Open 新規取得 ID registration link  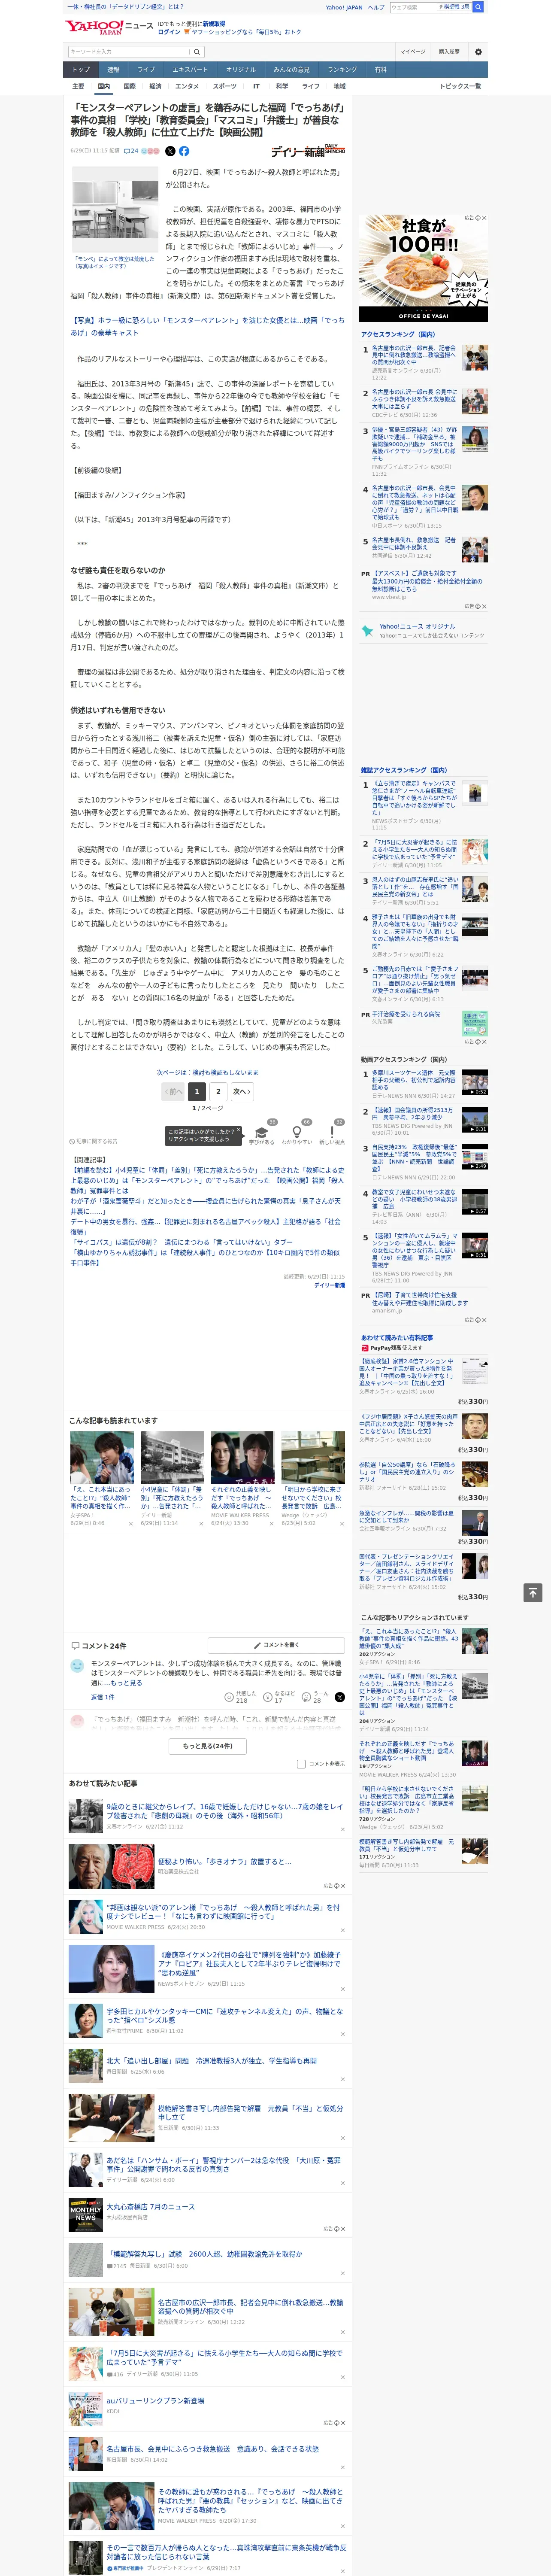[214, 24]
